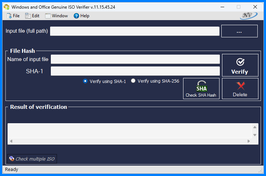Click the browse '...' button

(239, 31)
